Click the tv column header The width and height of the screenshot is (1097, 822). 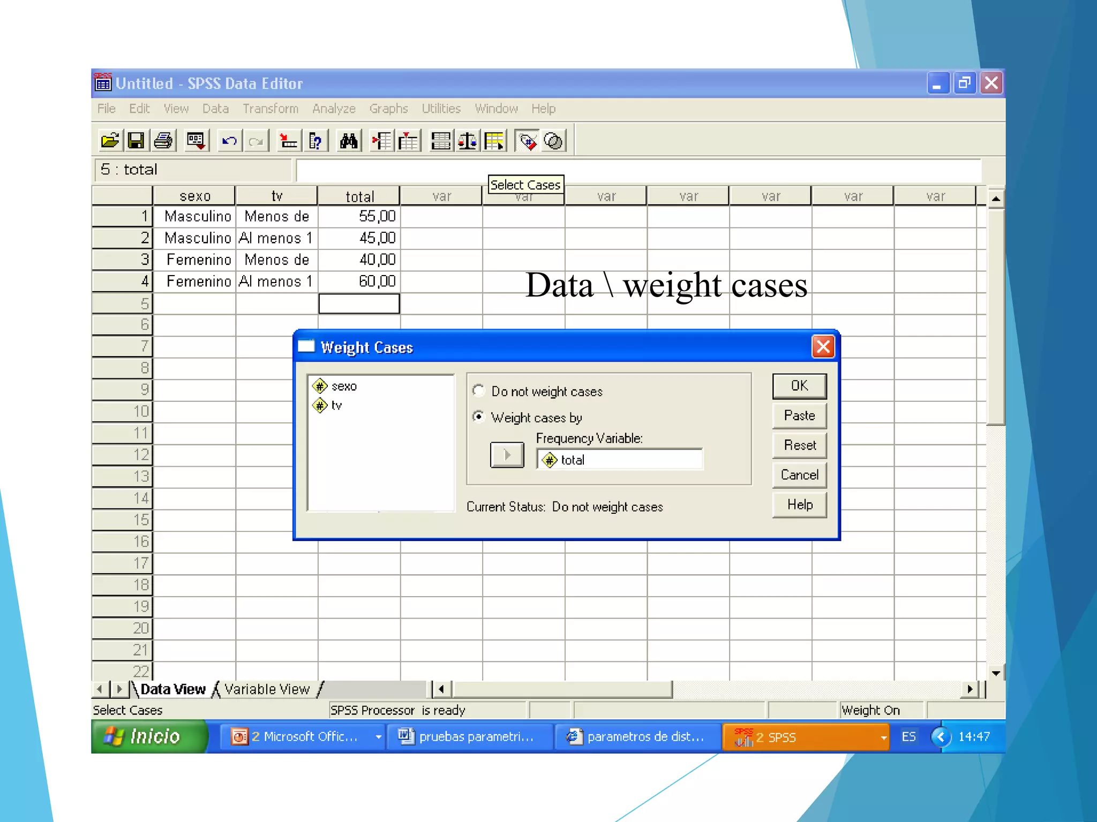coord(277,196)
